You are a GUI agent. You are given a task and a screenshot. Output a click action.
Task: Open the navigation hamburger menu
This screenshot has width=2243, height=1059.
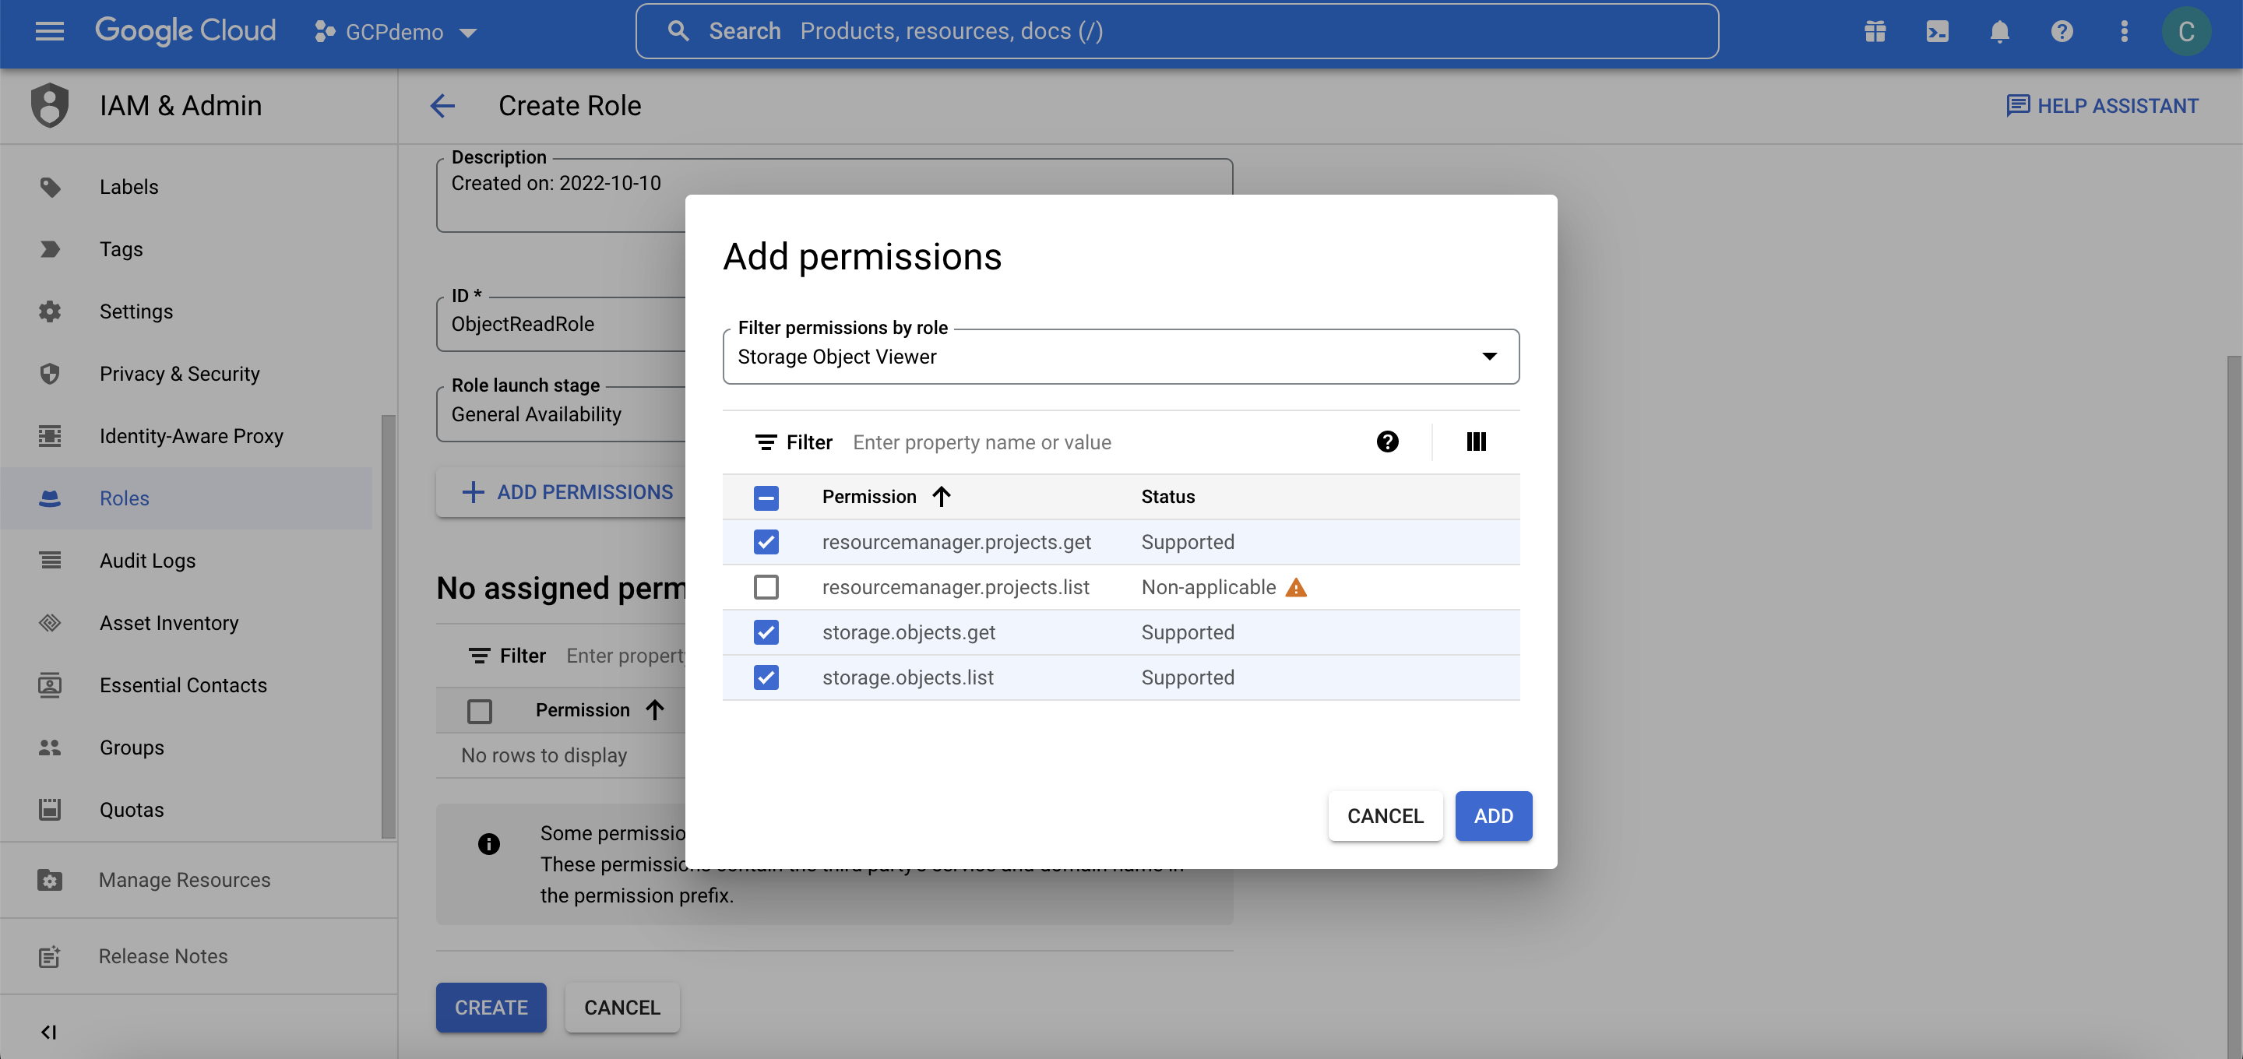50,31
